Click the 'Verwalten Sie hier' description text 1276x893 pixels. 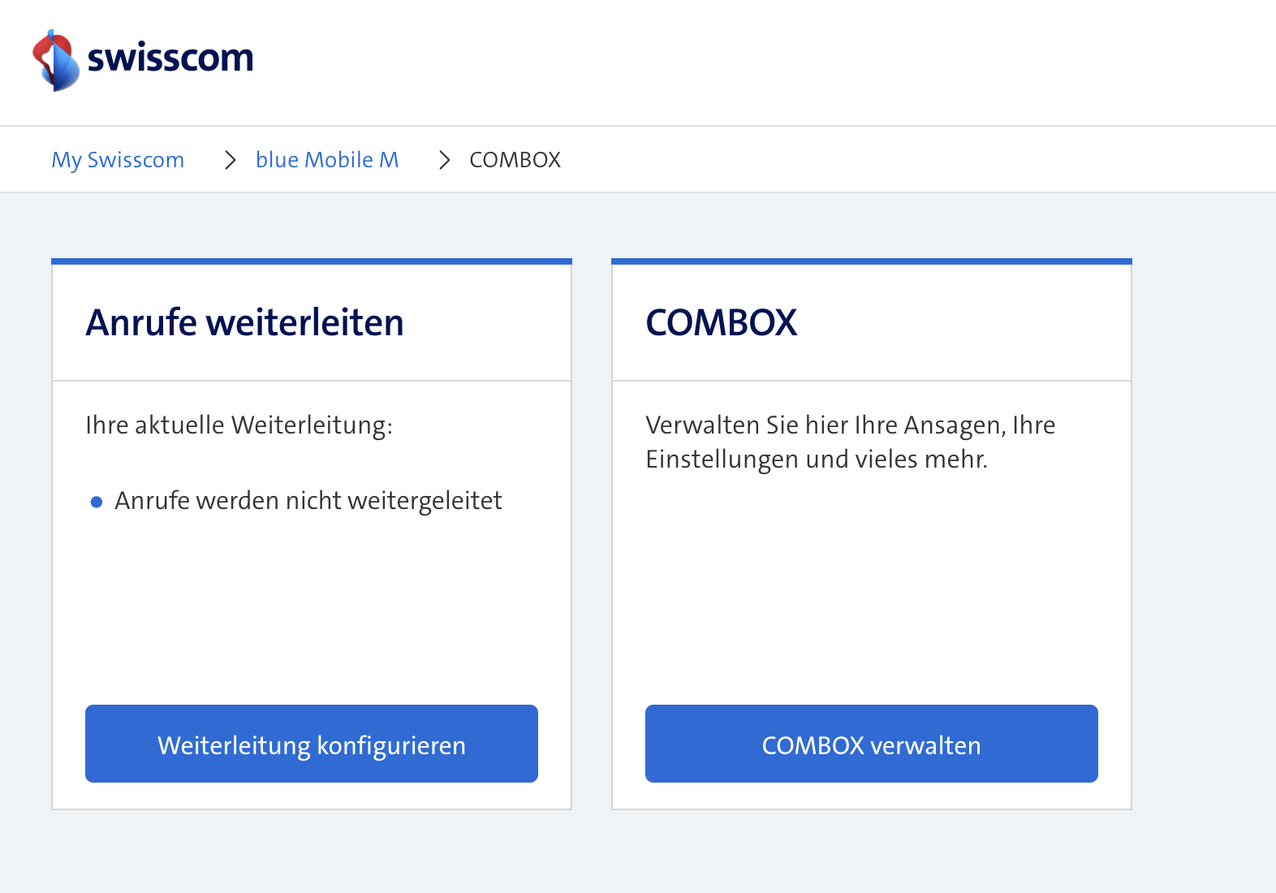tap(850, 442)
